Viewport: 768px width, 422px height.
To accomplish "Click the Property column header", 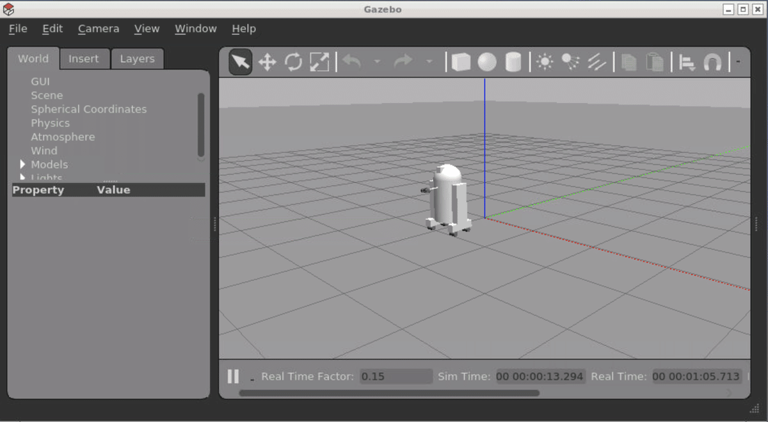I will point(38,190).
